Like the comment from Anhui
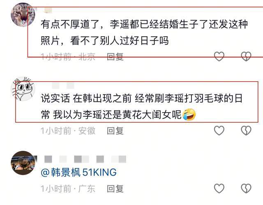263x205 pixels. 219,130
